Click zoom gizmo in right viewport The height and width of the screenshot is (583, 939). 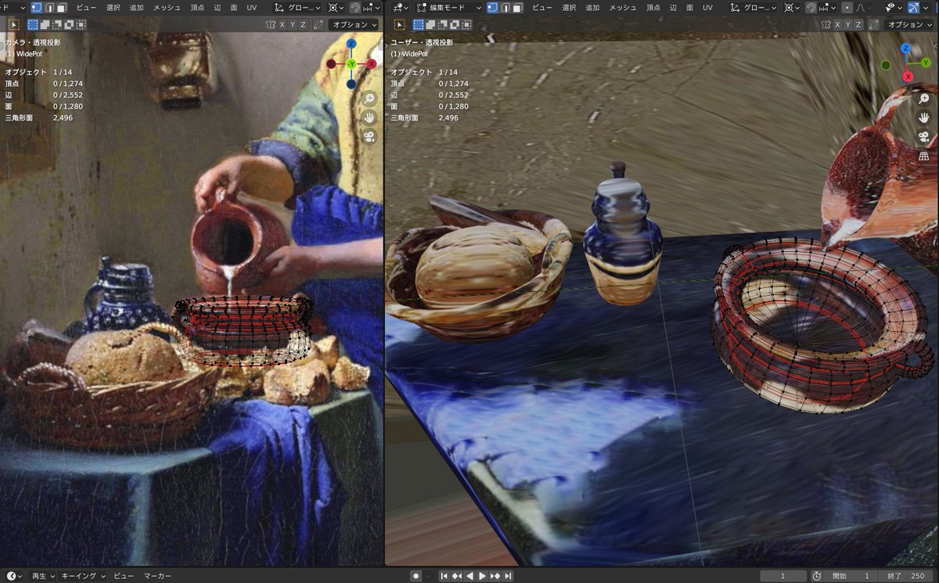[x=924, y=98]
